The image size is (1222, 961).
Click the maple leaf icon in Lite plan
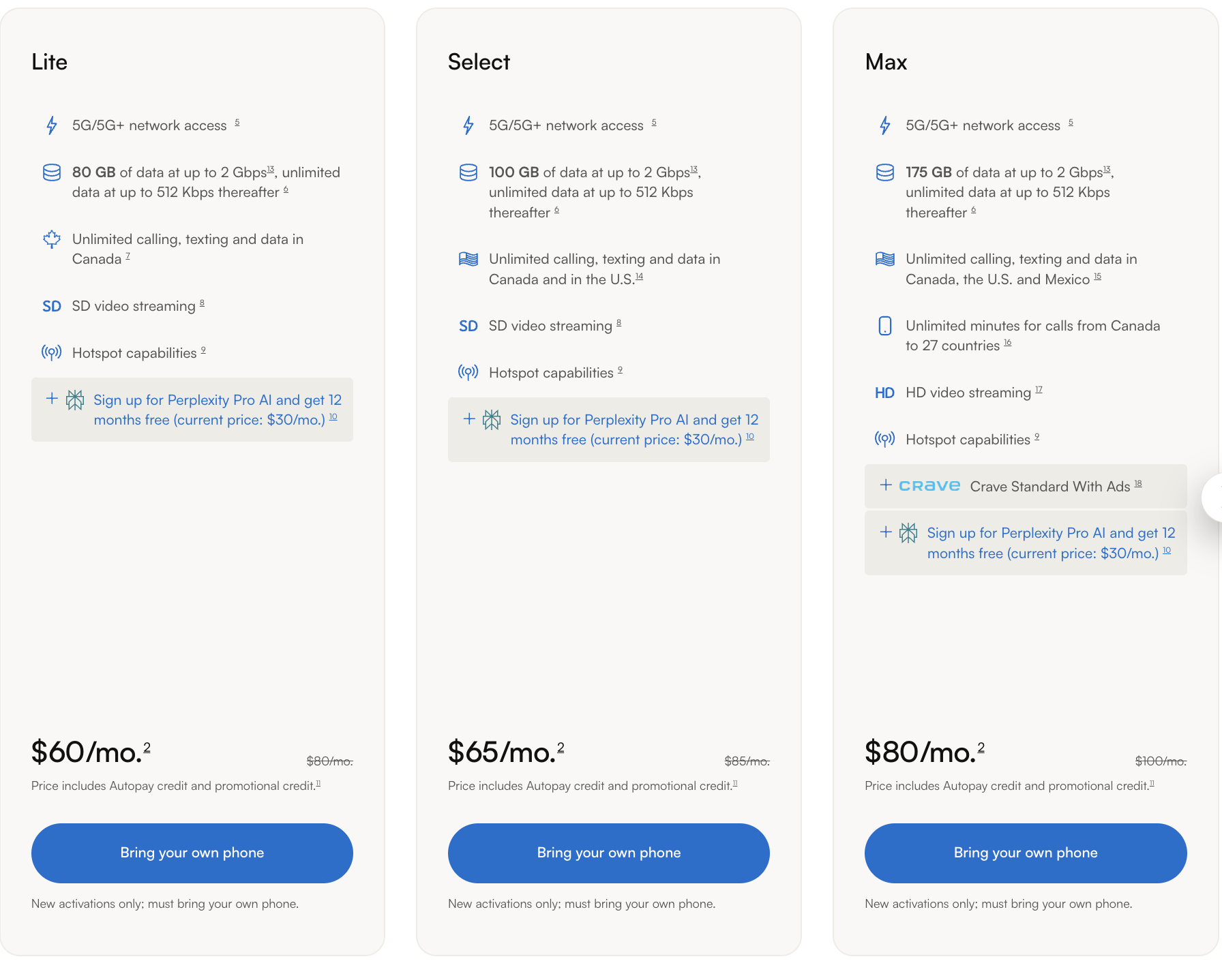[52, 239]
